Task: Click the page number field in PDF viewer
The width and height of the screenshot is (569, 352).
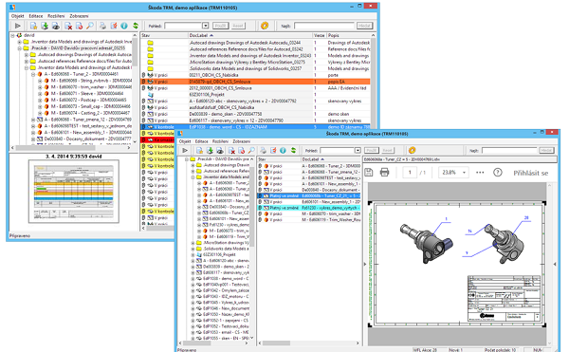Action: (x=410, y=173)
